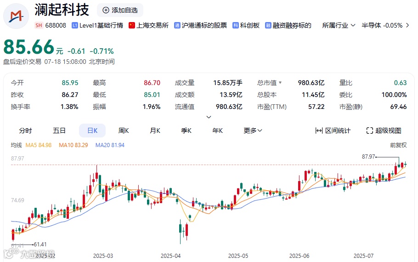Click the price change -0.71%
The height and width of the screenshot is (262, 418).
click(102, 51)
